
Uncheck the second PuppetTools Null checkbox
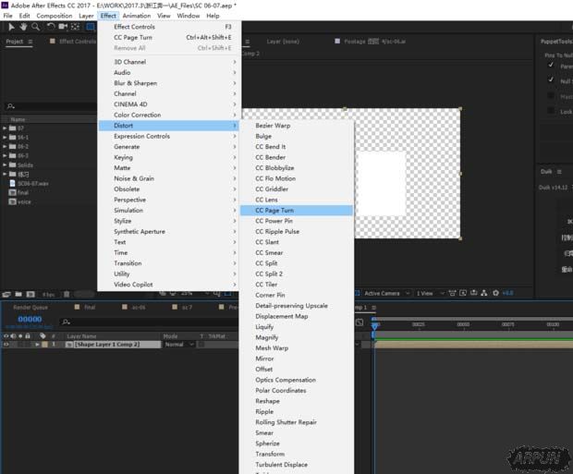pyautogui.click(x=552, y=80)
